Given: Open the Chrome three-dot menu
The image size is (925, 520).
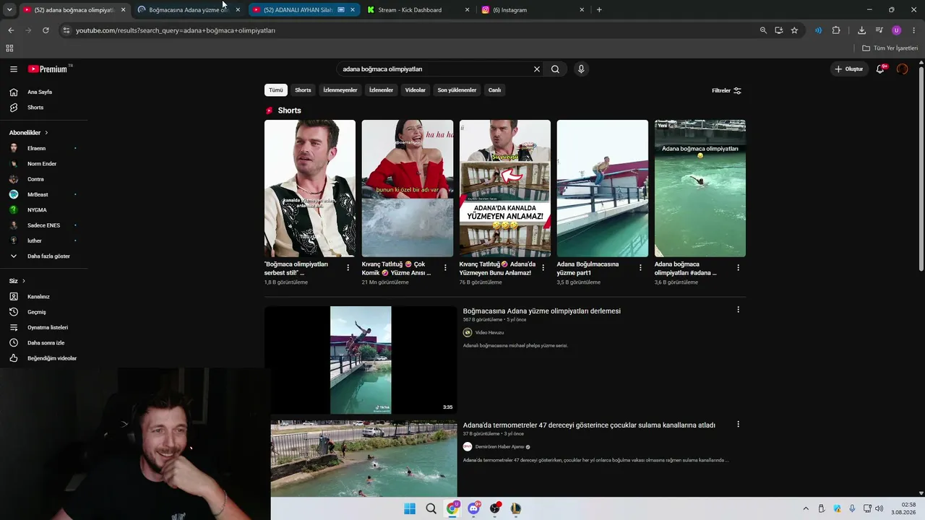Looking at the screenshot, I should 914,30.
